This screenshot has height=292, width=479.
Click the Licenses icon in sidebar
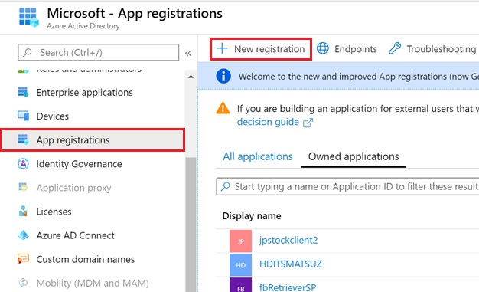click(23, 212)
